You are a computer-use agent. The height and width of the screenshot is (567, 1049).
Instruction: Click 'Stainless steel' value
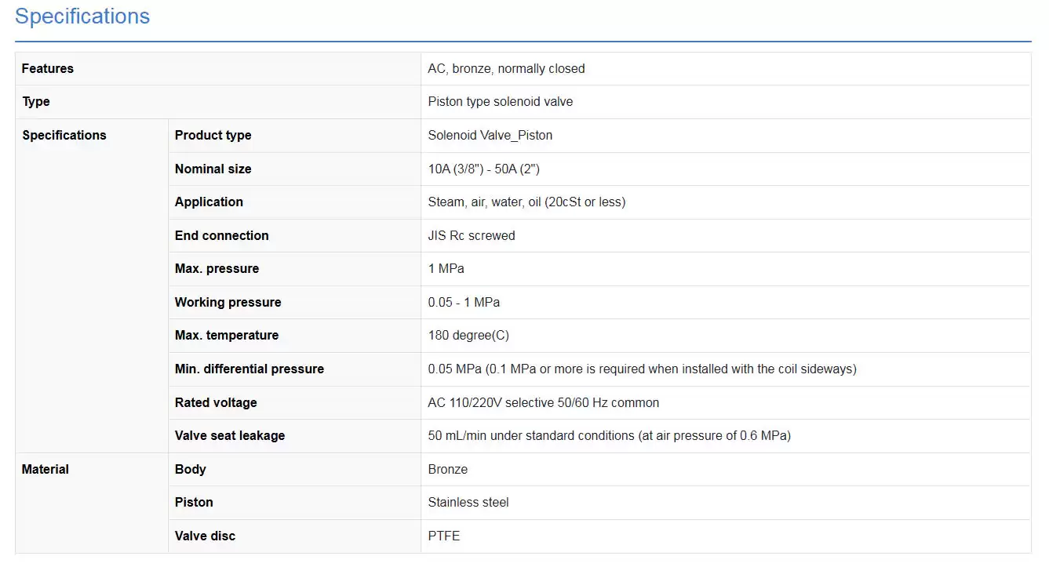[468, 502]
